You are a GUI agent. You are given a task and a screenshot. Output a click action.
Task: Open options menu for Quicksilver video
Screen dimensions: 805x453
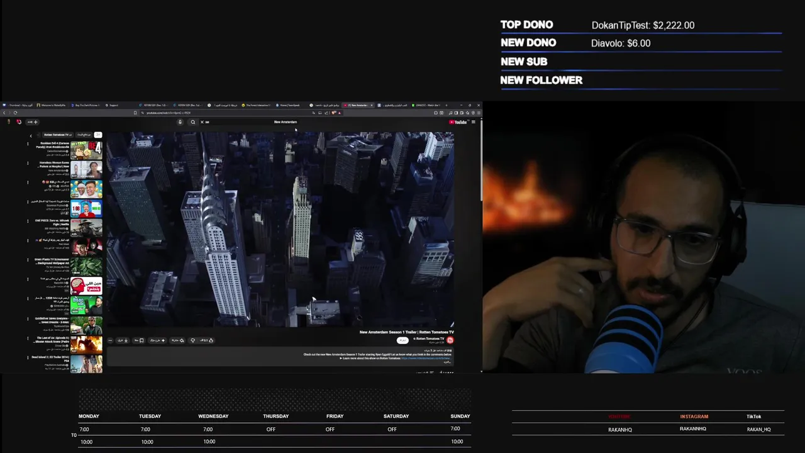coord(28,318)
